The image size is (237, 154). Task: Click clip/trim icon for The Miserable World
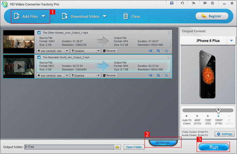(x=150, y=75)
